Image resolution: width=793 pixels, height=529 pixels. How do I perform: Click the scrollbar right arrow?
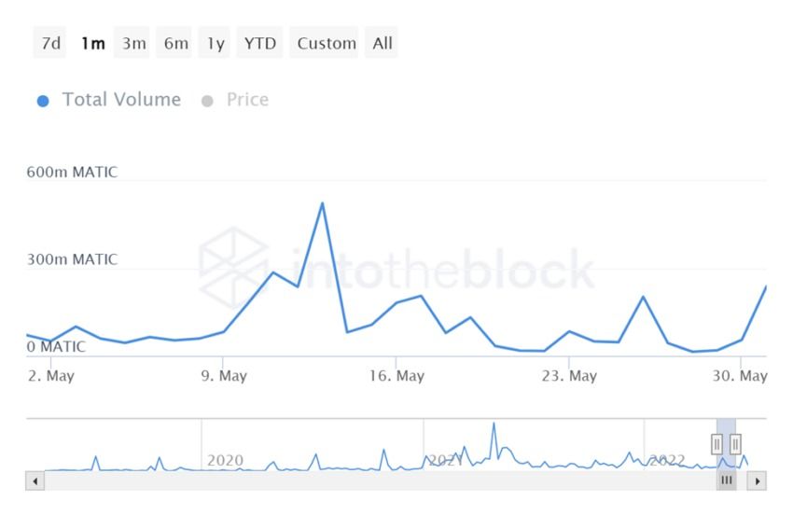click(758, 480)
